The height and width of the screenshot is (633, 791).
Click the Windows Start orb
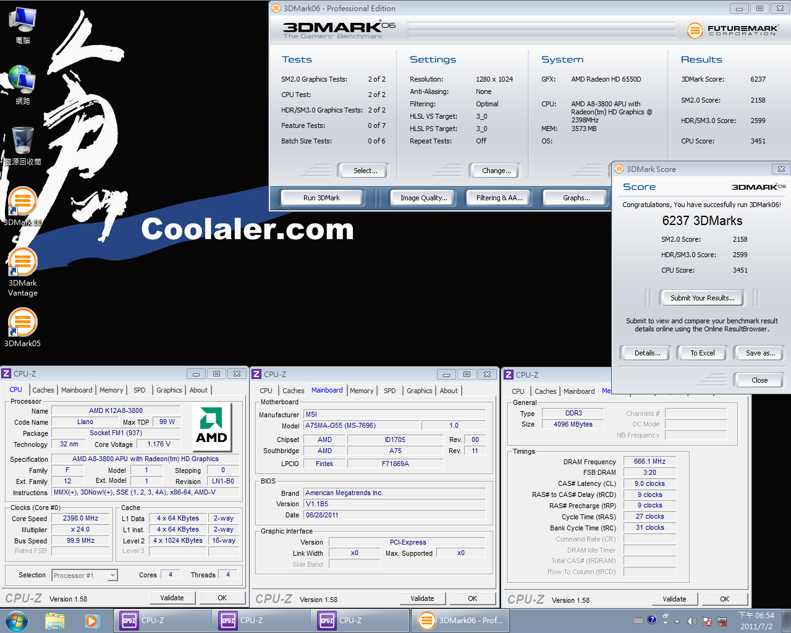[x=17, y=620]
